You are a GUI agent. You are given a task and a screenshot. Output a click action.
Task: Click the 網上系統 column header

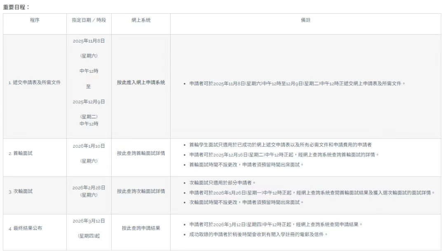(141, 20)
